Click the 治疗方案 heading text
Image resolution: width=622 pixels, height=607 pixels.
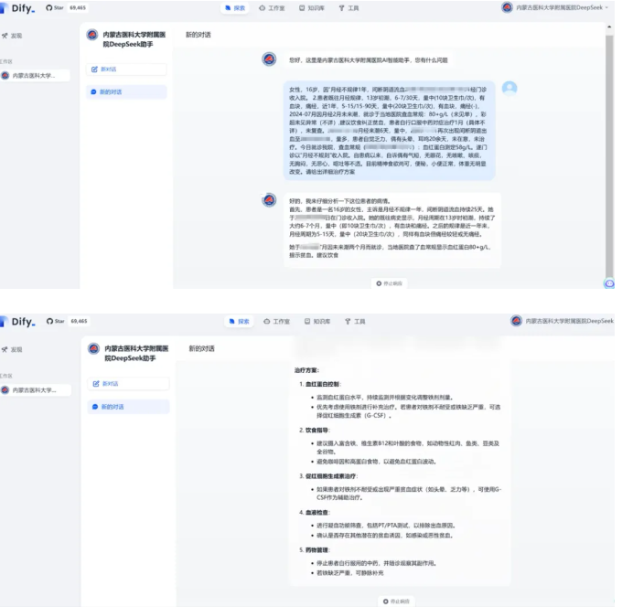point(306,371)
